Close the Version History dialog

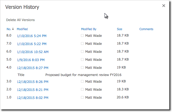coord(164,6)
